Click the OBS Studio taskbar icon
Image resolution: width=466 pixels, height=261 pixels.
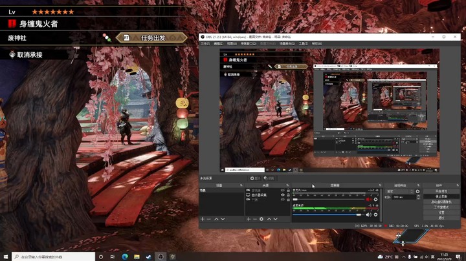pos(161,256)
